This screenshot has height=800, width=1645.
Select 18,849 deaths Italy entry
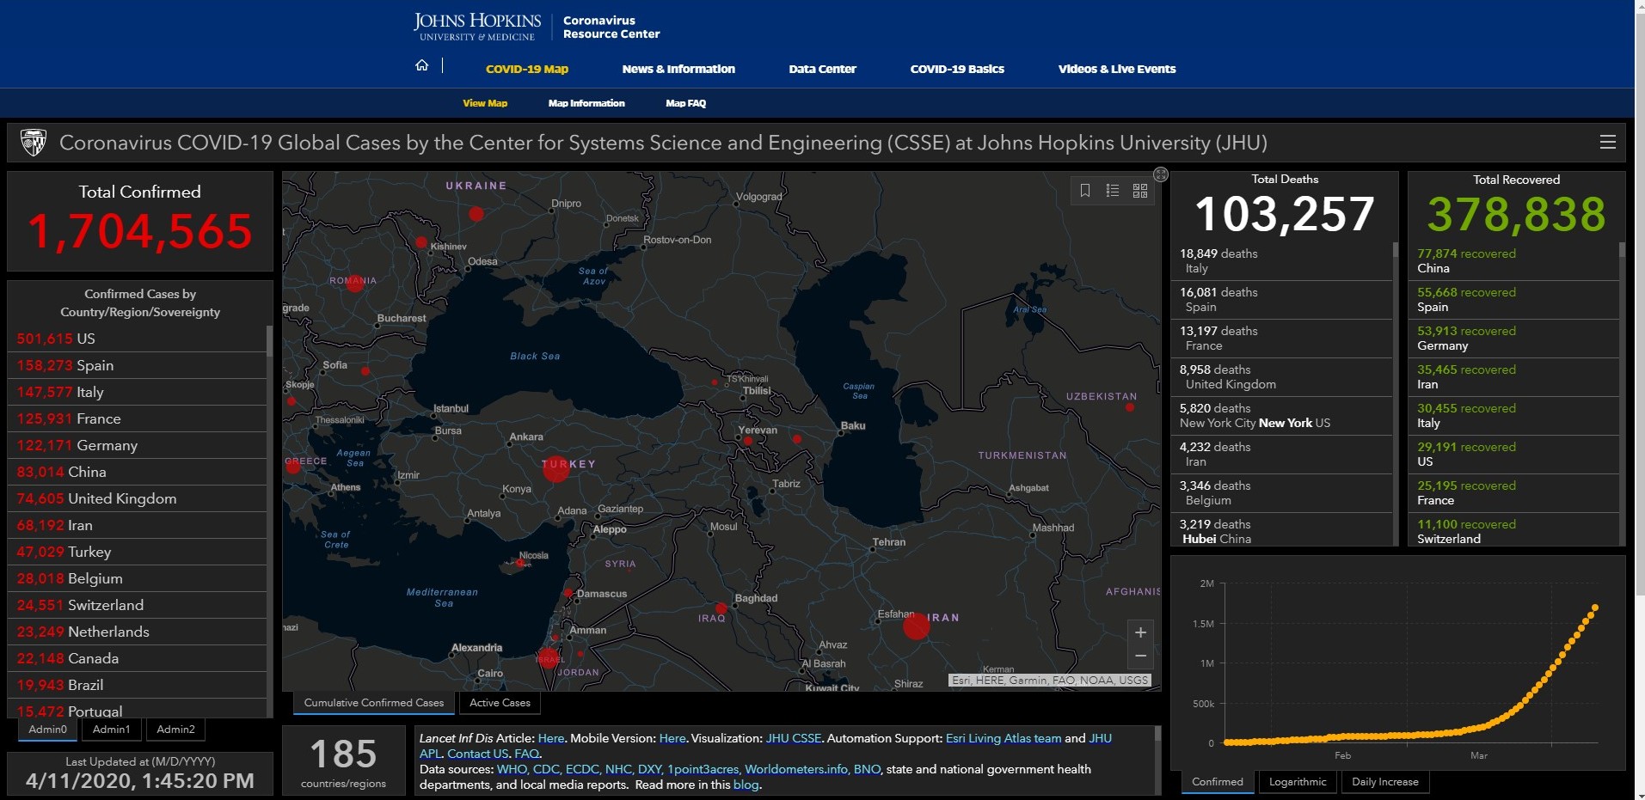coord(1281,260)
